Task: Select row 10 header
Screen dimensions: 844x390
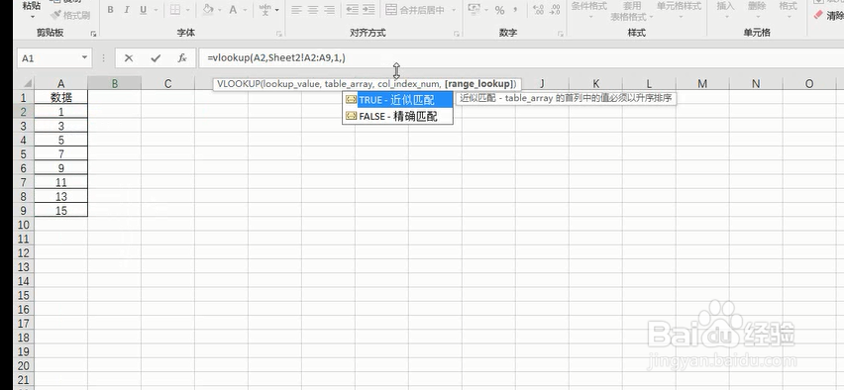Action: [x=23, y=225]
